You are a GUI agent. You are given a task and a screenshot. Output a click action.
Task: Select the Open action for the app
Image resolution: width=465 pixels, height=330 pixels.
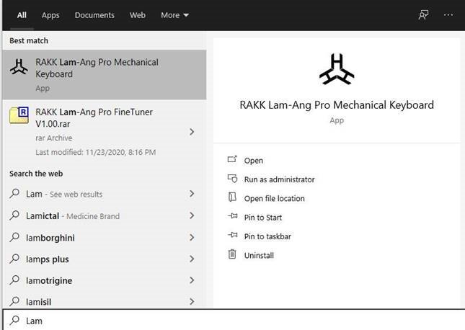(x=254, y=160)
